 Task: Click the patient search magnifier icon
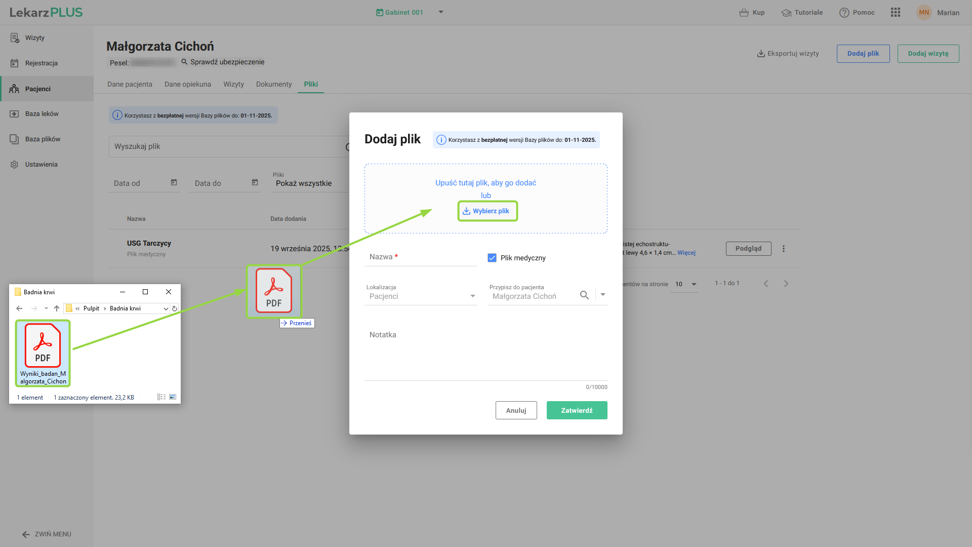[x=584, y=295]
